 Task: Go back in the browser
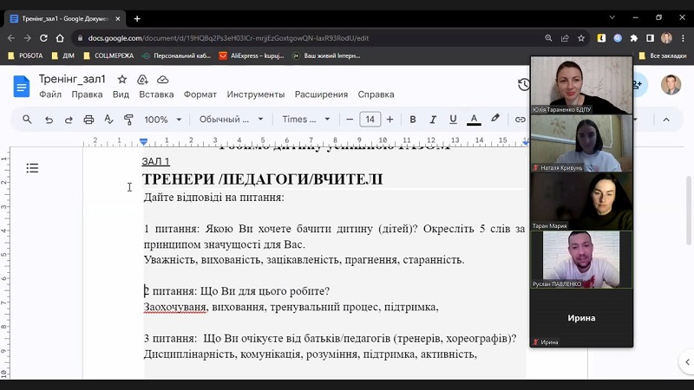pyautogui.click(x=11, y=38)
